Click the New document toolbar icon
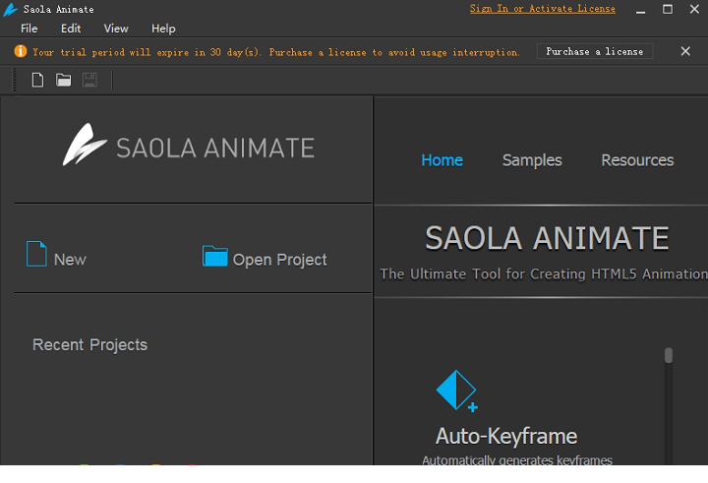Screen dimensions: 708x483 (x=37, y=80)
